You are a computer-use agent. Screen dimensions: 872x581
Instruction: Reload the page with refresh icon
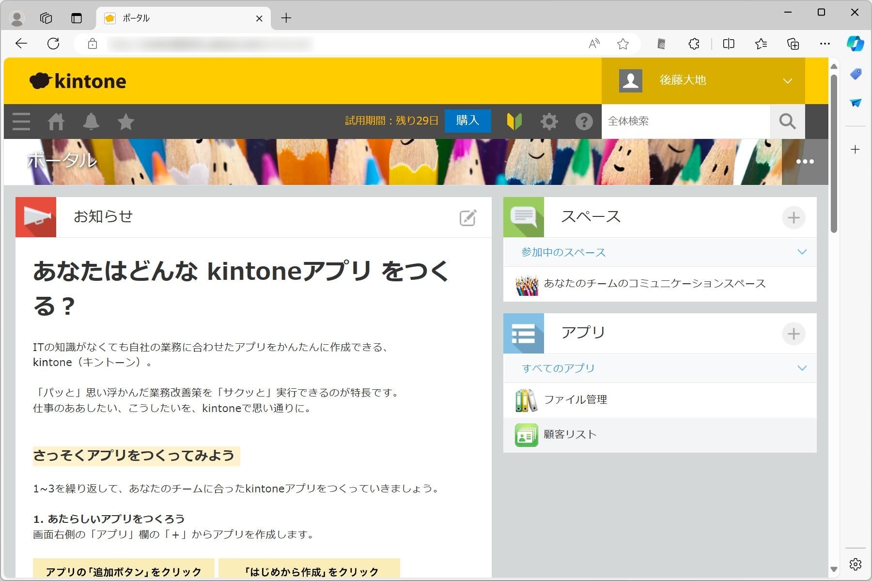coord(53,44)
